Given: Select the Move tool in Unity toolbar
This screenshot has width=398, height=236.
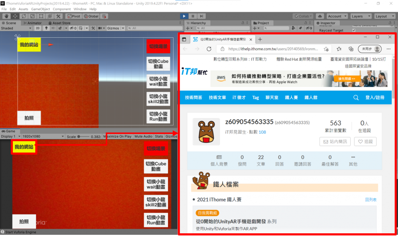Looking at the screenshot, I should 15,16.
